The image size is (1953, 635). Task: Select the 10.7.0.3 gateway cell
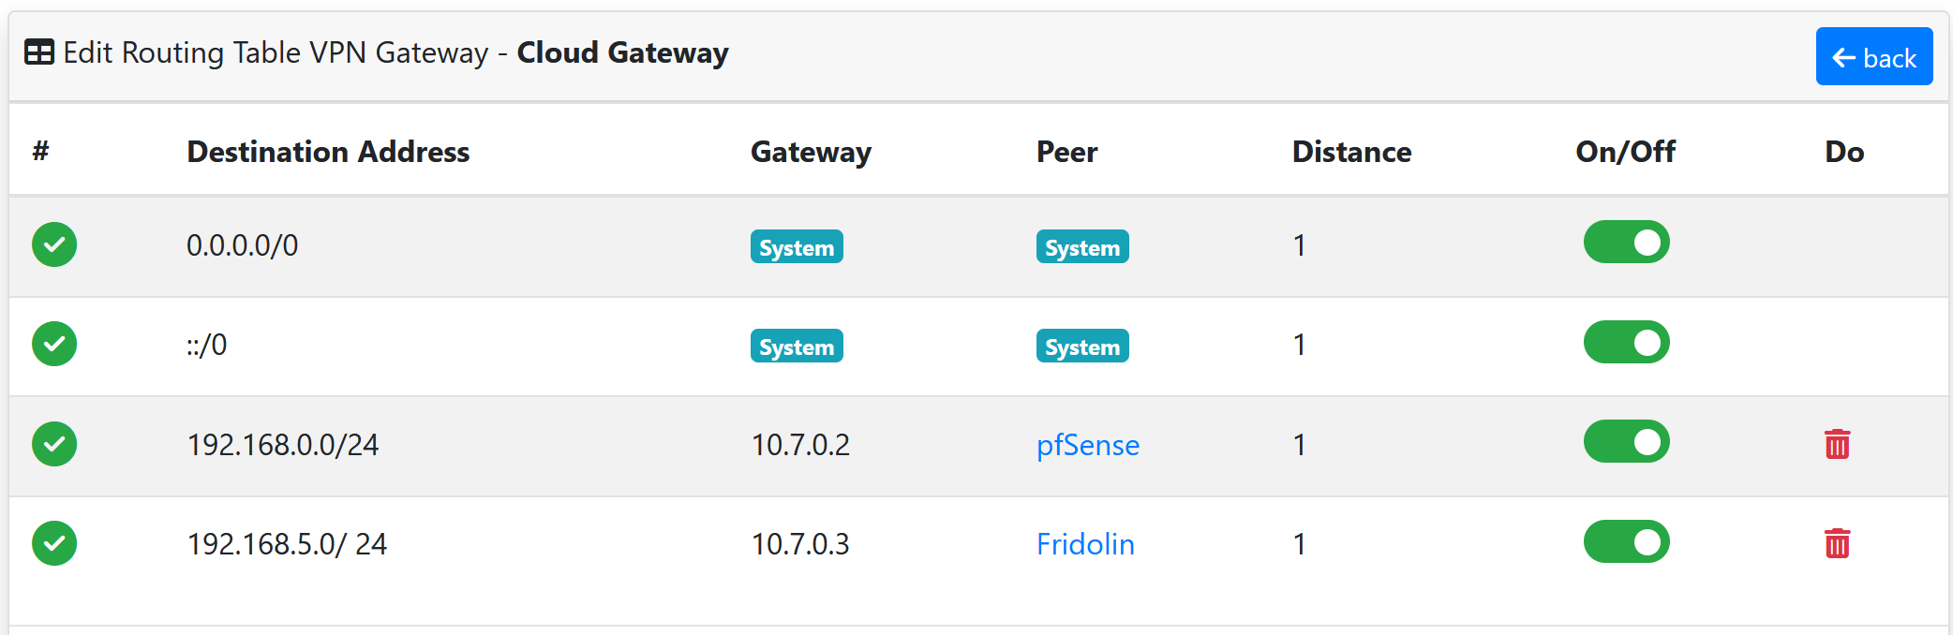[x=800, y=544]
